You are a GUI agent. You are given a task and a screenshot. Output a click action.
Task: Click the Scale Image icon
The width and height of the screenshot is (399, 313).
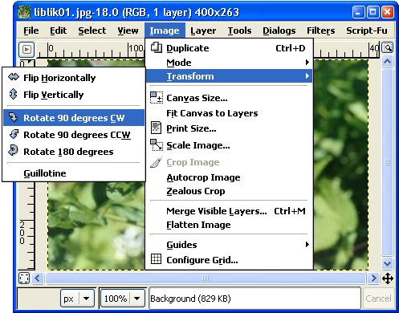[x=157, y=144]
